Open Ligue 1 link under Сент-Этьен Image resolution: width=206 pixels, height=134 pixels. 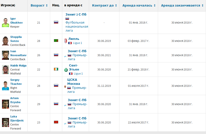(x=78, y=74)
